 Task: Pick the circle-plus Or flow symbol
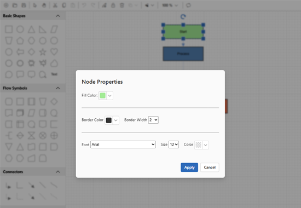54,136
